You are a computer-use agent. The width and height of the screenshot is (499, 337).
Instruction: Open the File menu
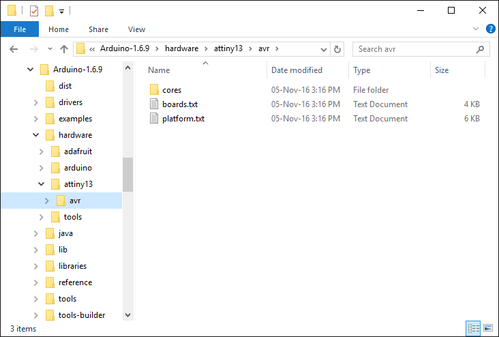(x=20, y=29)
